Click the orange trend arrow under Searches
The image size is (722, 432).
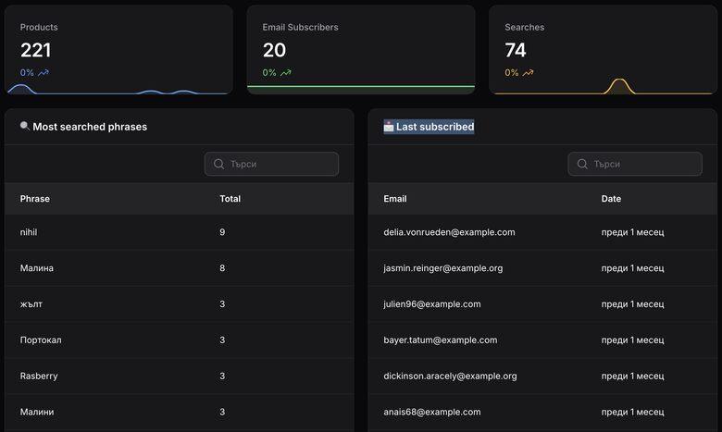pyautogui.click(x=529, y=73)
